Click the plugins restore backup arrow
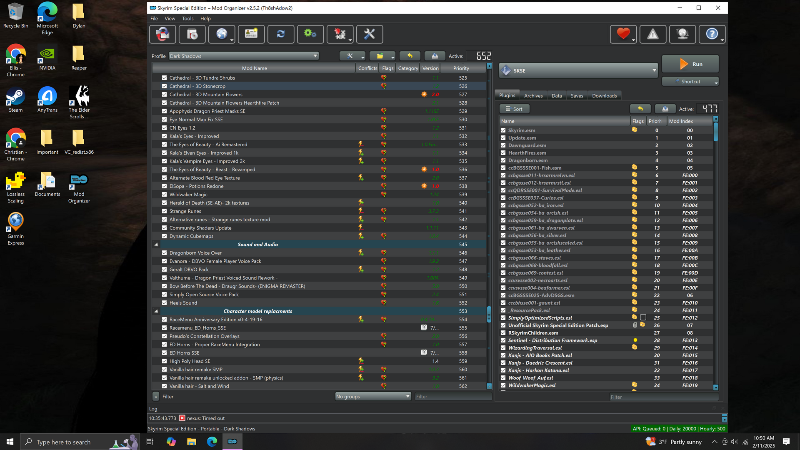The image size is (800, 450). (640, 109)
